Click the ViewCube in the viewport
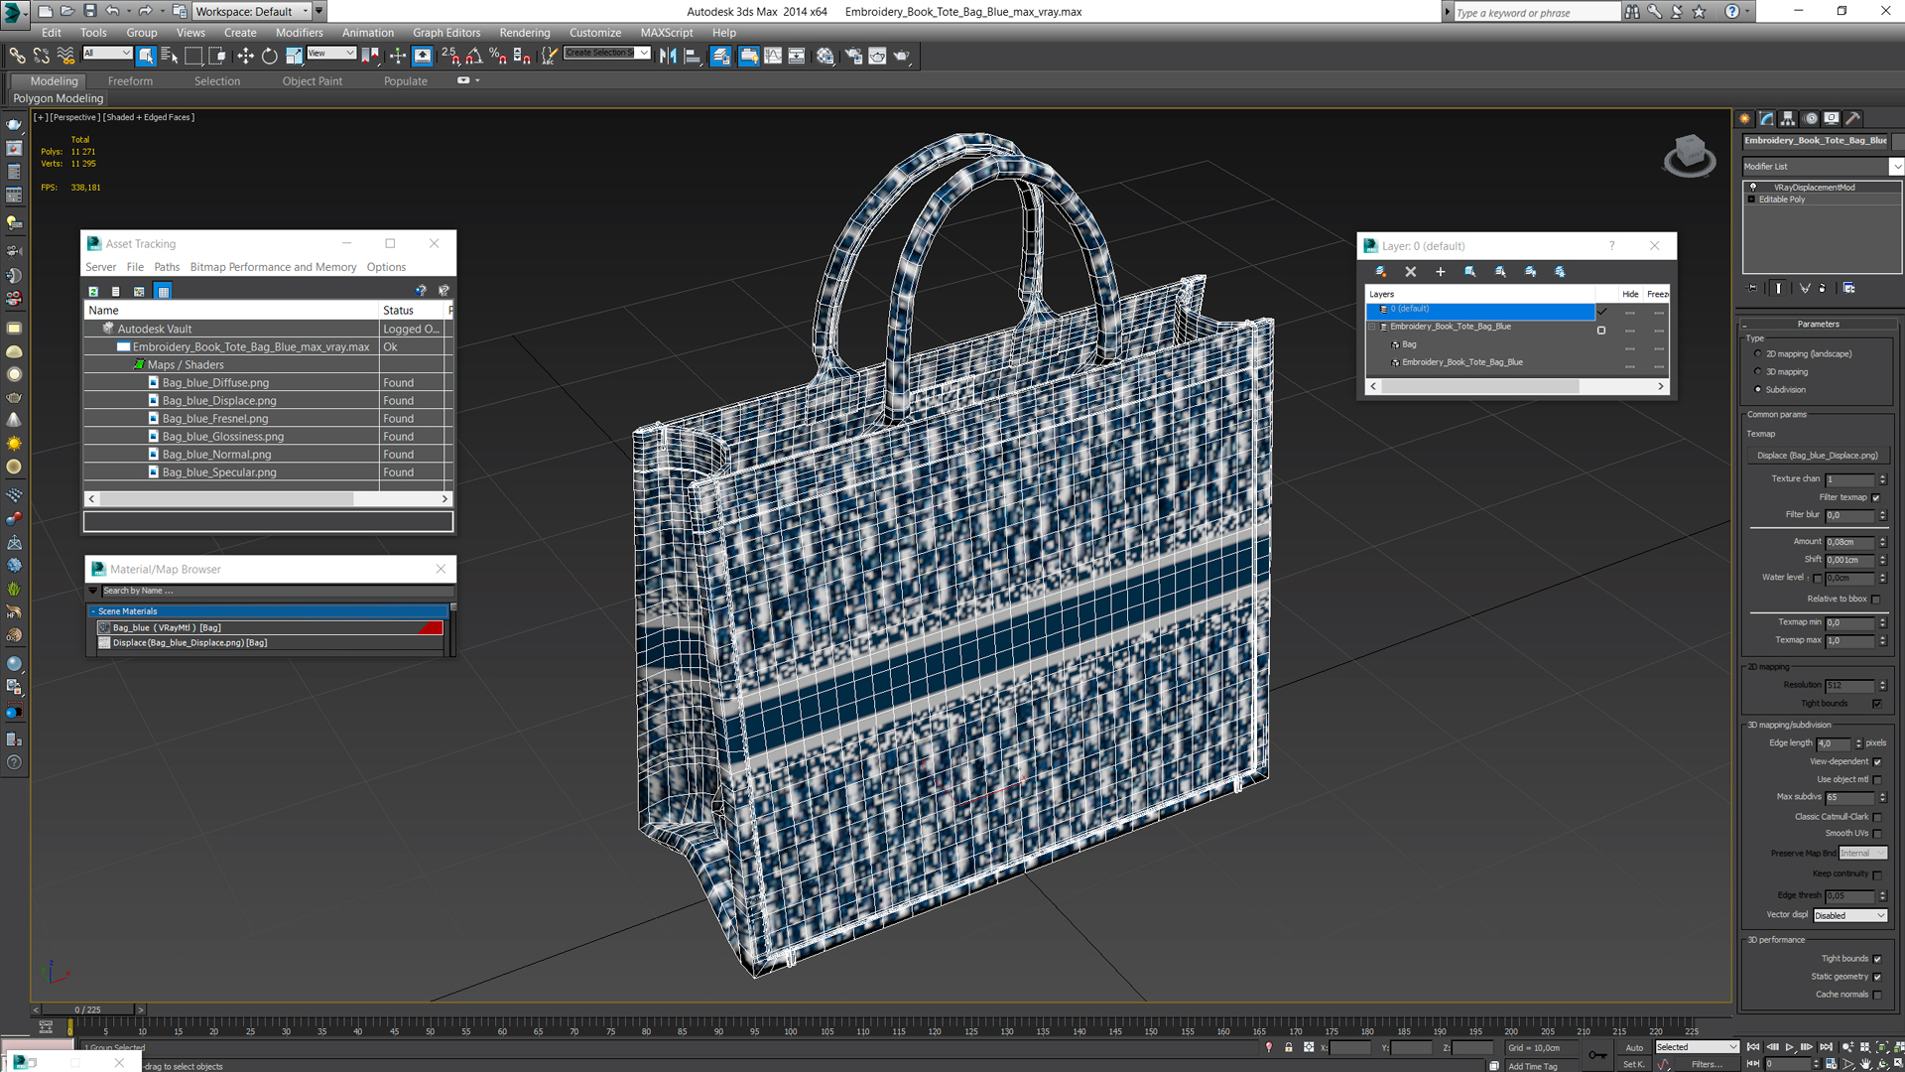The image size is (1905, 1072). coord(1689,156)
